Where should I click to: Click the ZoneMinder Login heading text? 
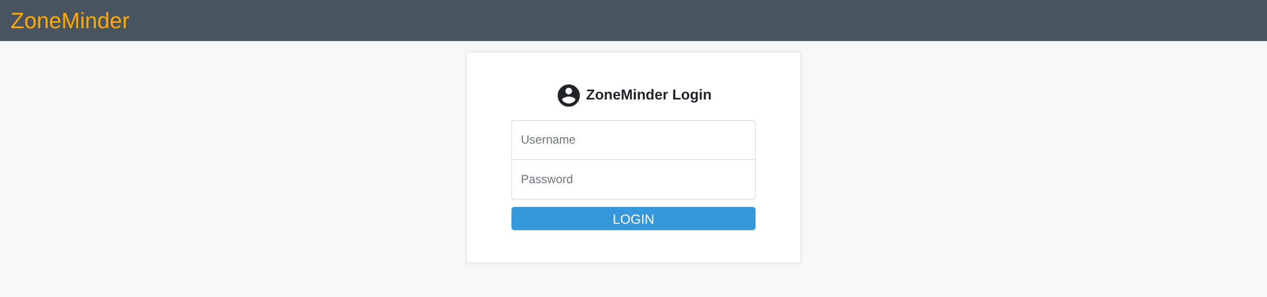pos(648,95)
